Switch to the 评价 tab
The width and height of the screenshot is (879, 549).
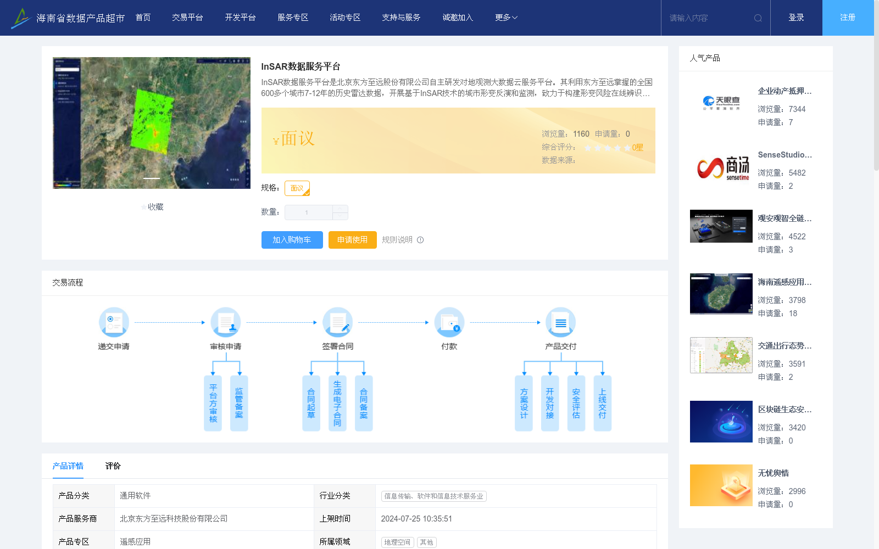point(113,466)
